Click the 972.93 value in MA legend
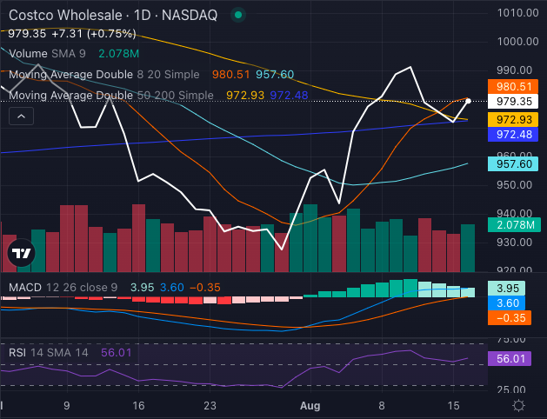This screenshot has width=547, height=419. click(x=245, y=95)
